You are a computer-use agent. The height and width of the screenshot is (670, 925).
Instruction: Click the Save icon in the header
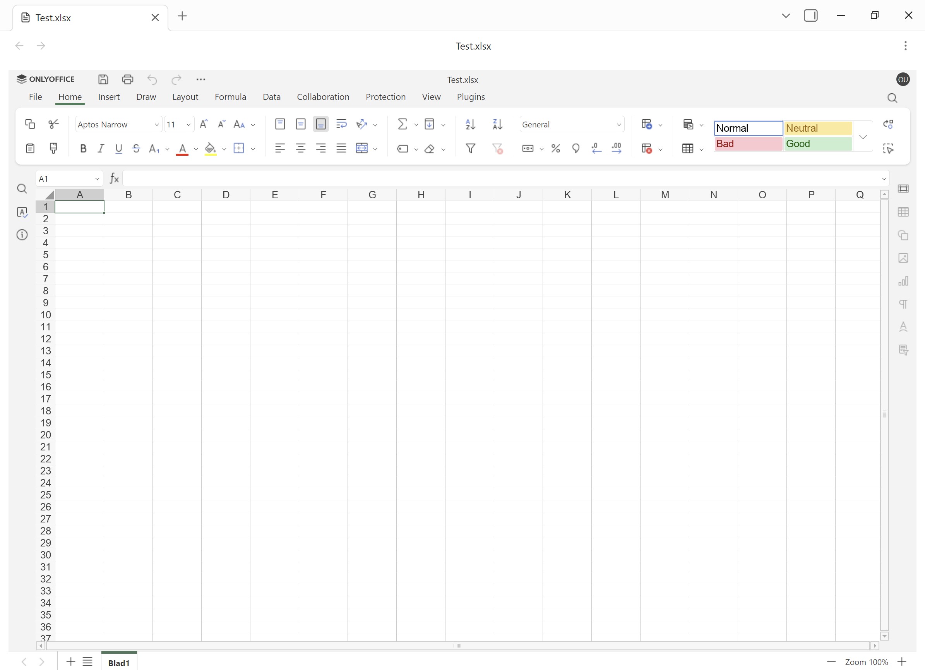pos(103,79)
